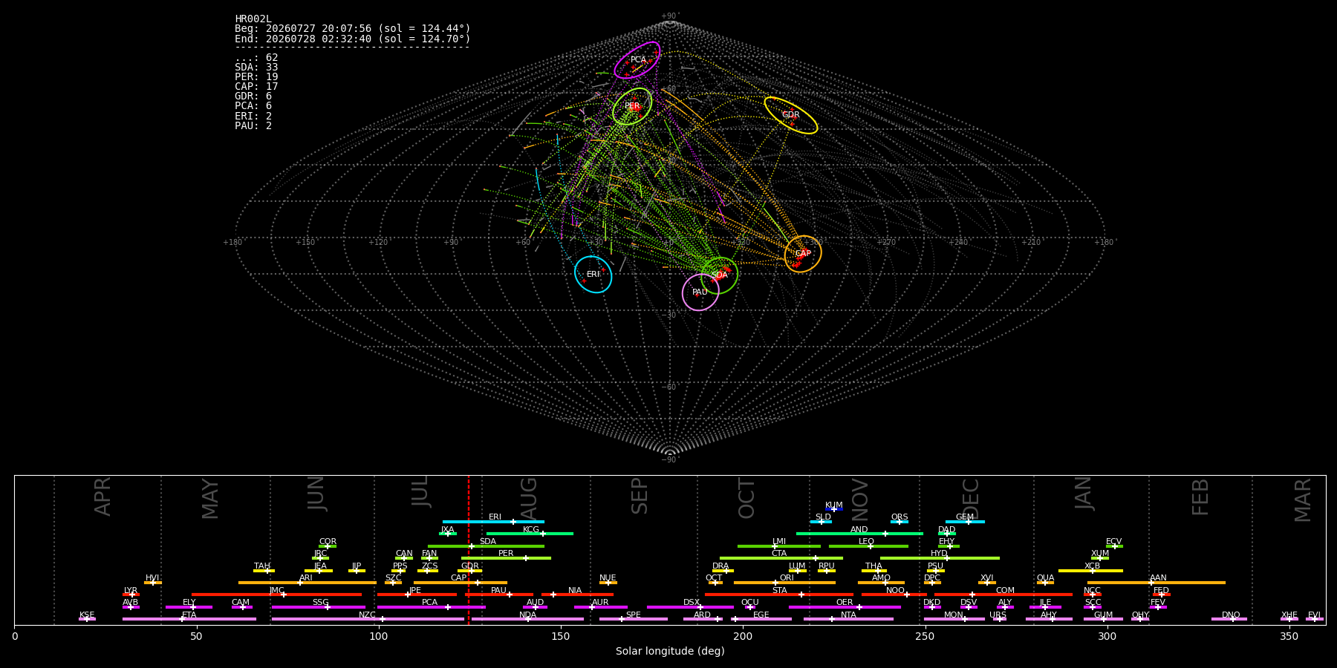
Task: Click the DEC month label
Action: 971,498
